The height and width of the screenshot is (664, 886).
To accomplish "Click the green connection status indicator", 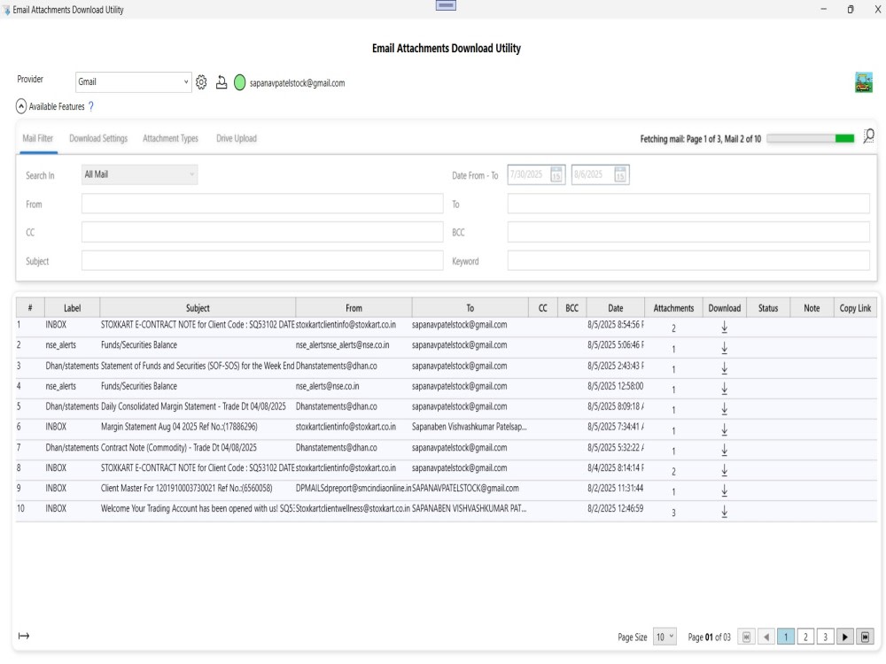I will 239,82.
